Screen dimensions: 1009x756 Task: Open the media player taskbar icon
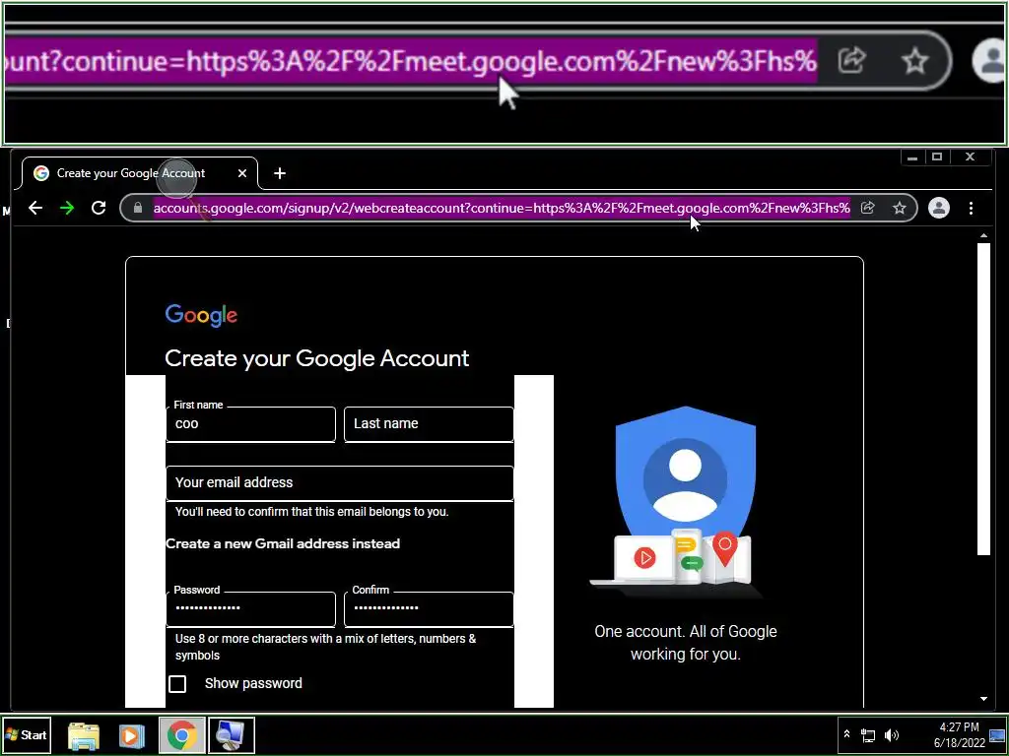click(x=131, y=735)
